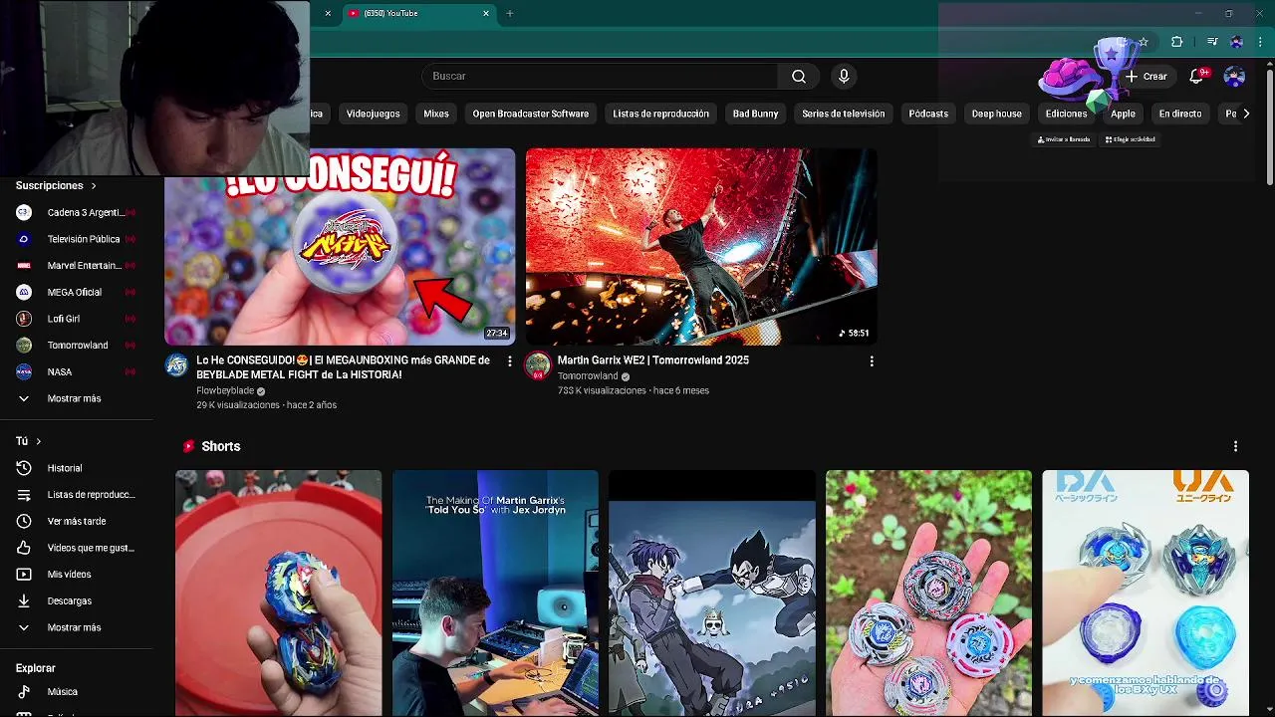Select Open Broadcaster Software filter chip
This screenshot has width=1275, height=717.
pos(531,114)
